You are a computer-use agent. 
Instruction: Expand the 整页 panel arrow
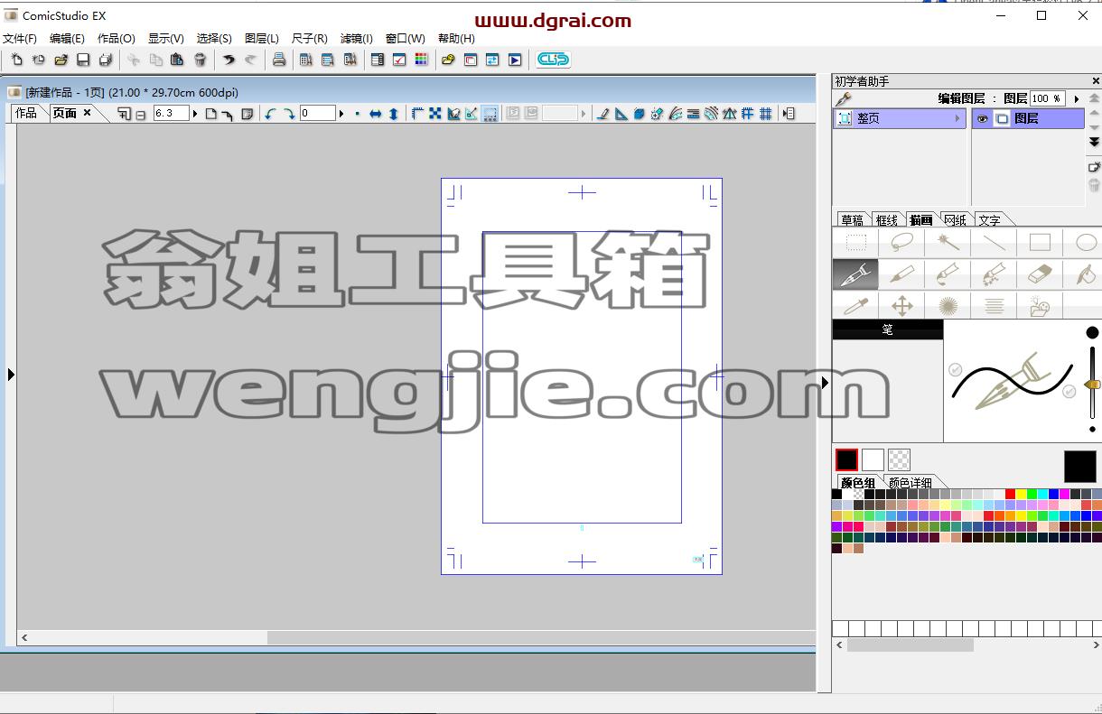tap(957, 118)
